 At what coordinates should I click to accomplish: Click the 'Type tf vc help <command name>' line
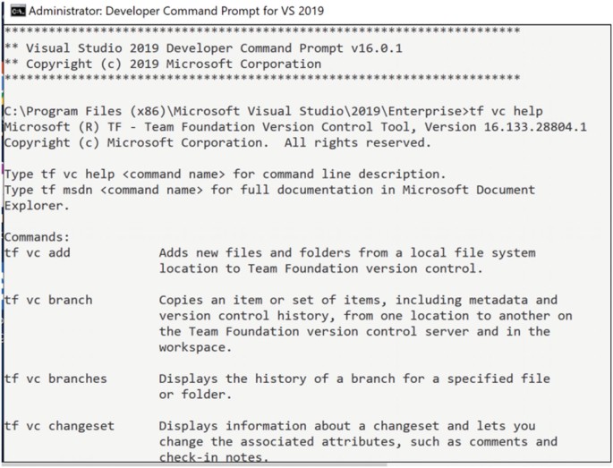224,174
